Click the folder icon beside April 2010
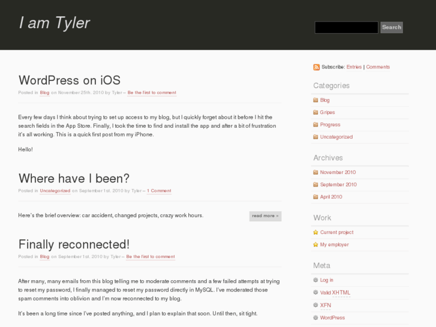Screen dimensions: 436x327 pos(315,197)
